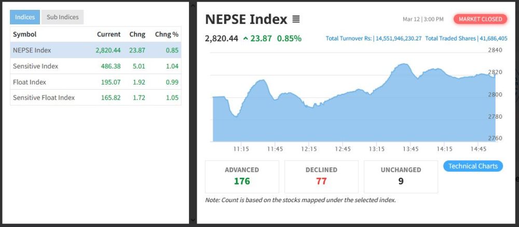Open the menu icon beside NEPSE Index title

click(x=296, y=20)
